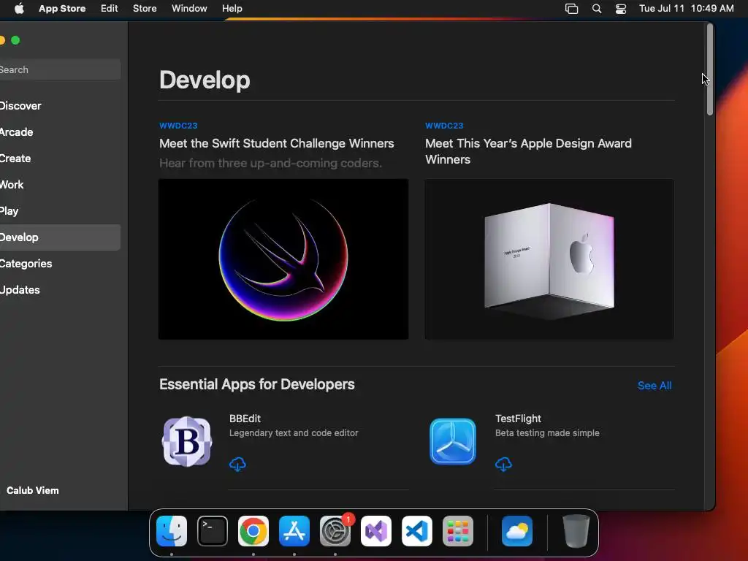Open the Apple menu

pos(19,9)
